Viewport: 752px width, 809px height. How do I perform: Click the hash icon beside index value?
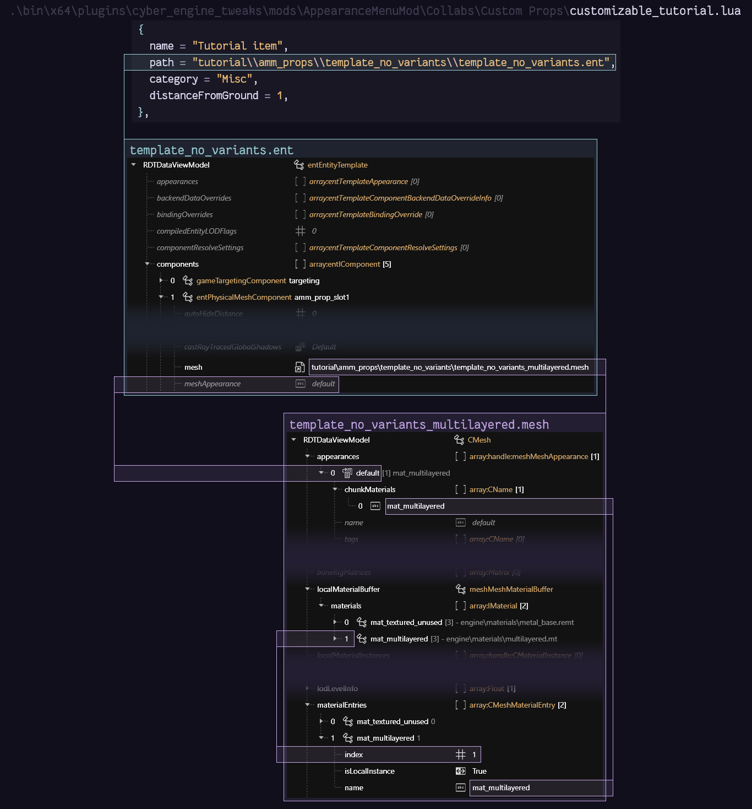click(x=461, y=754)
